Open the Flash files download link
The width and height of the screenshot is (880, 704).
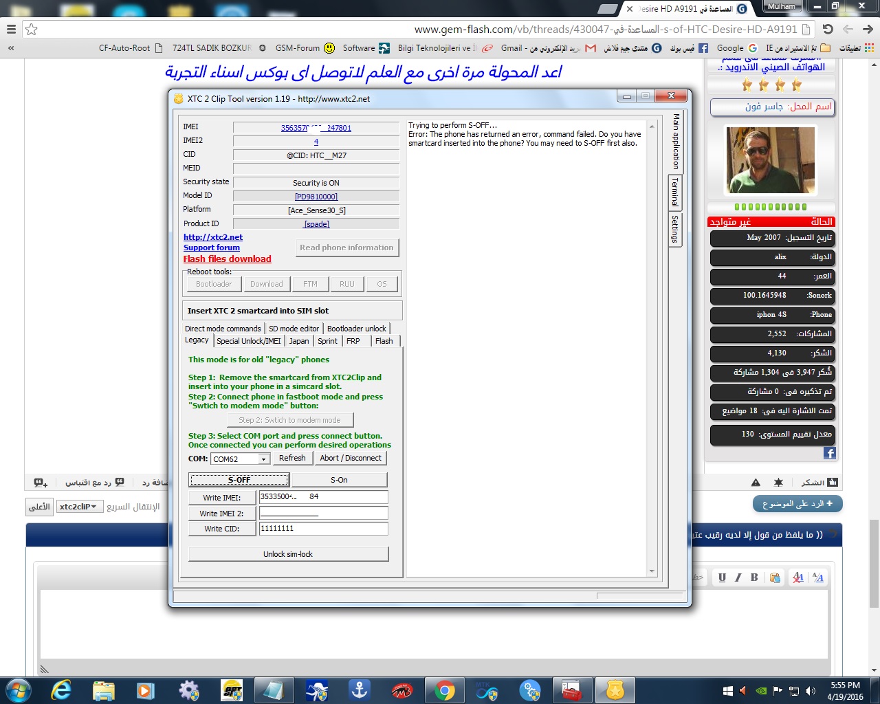tap(228, 259)
